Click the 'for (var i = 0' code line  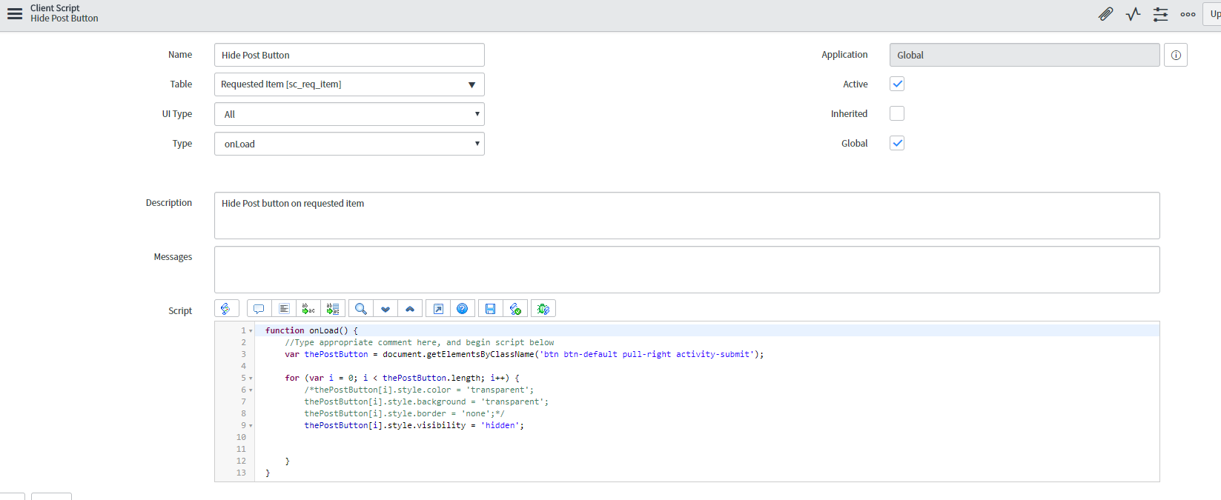pos(402,378)
